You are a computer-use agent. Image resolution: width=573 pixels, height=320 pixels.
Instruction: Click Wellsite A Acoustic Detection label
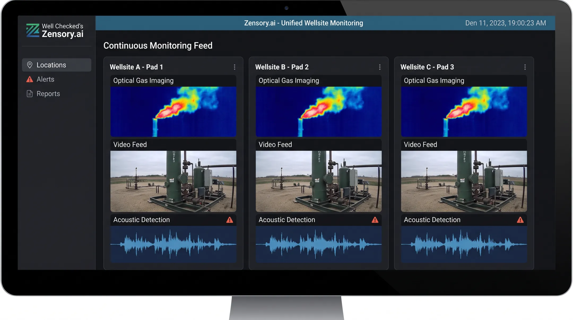tap(141, 220)
